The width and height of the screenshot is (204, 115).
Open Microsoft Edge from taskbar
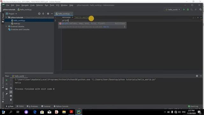point(35,112)
